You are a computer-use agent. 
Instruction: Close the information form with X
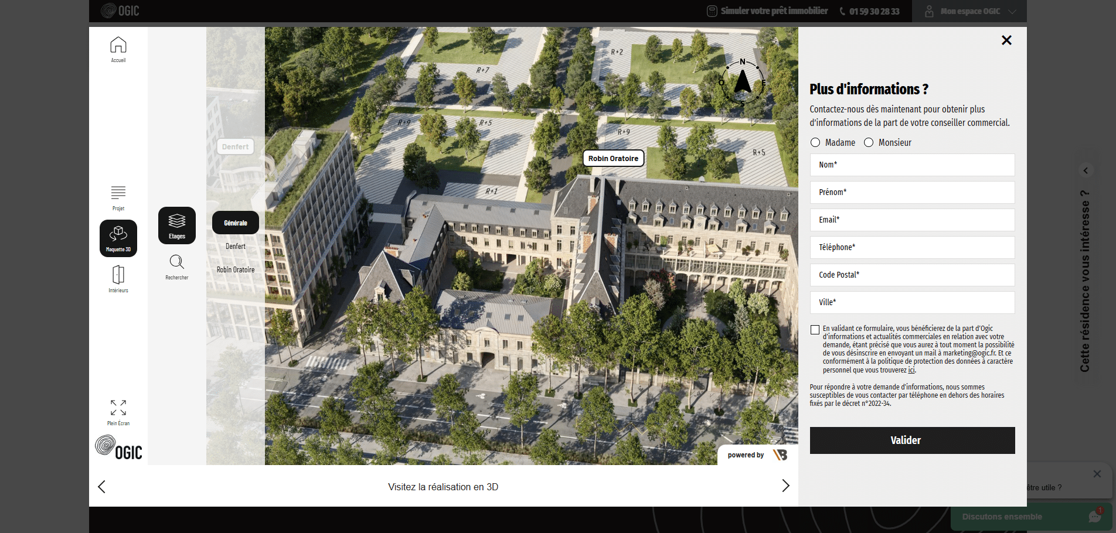tap(1006, 40)
